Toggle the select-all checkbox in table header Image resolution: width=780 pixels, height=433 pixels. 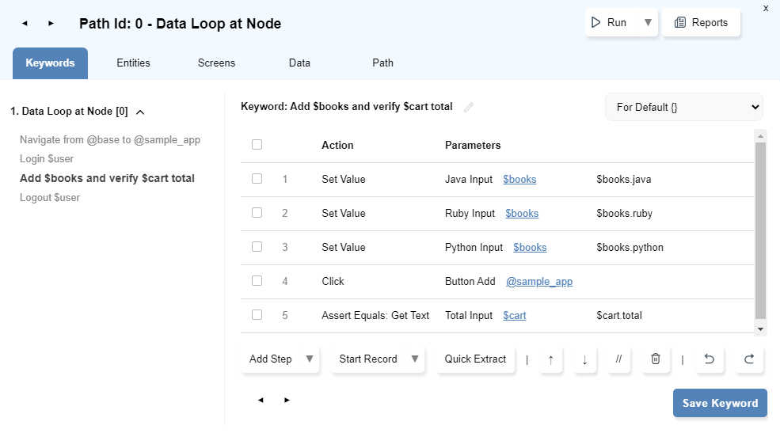(x=257, y=145)
